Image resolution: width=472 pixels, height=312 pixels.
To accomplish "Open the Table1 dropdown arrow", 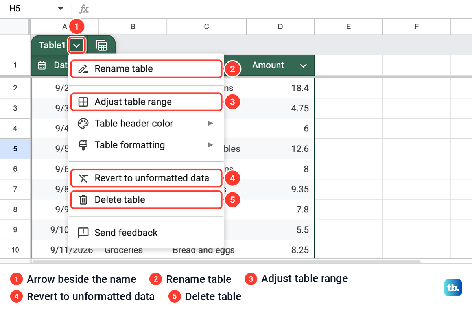I will click(77, 46).
